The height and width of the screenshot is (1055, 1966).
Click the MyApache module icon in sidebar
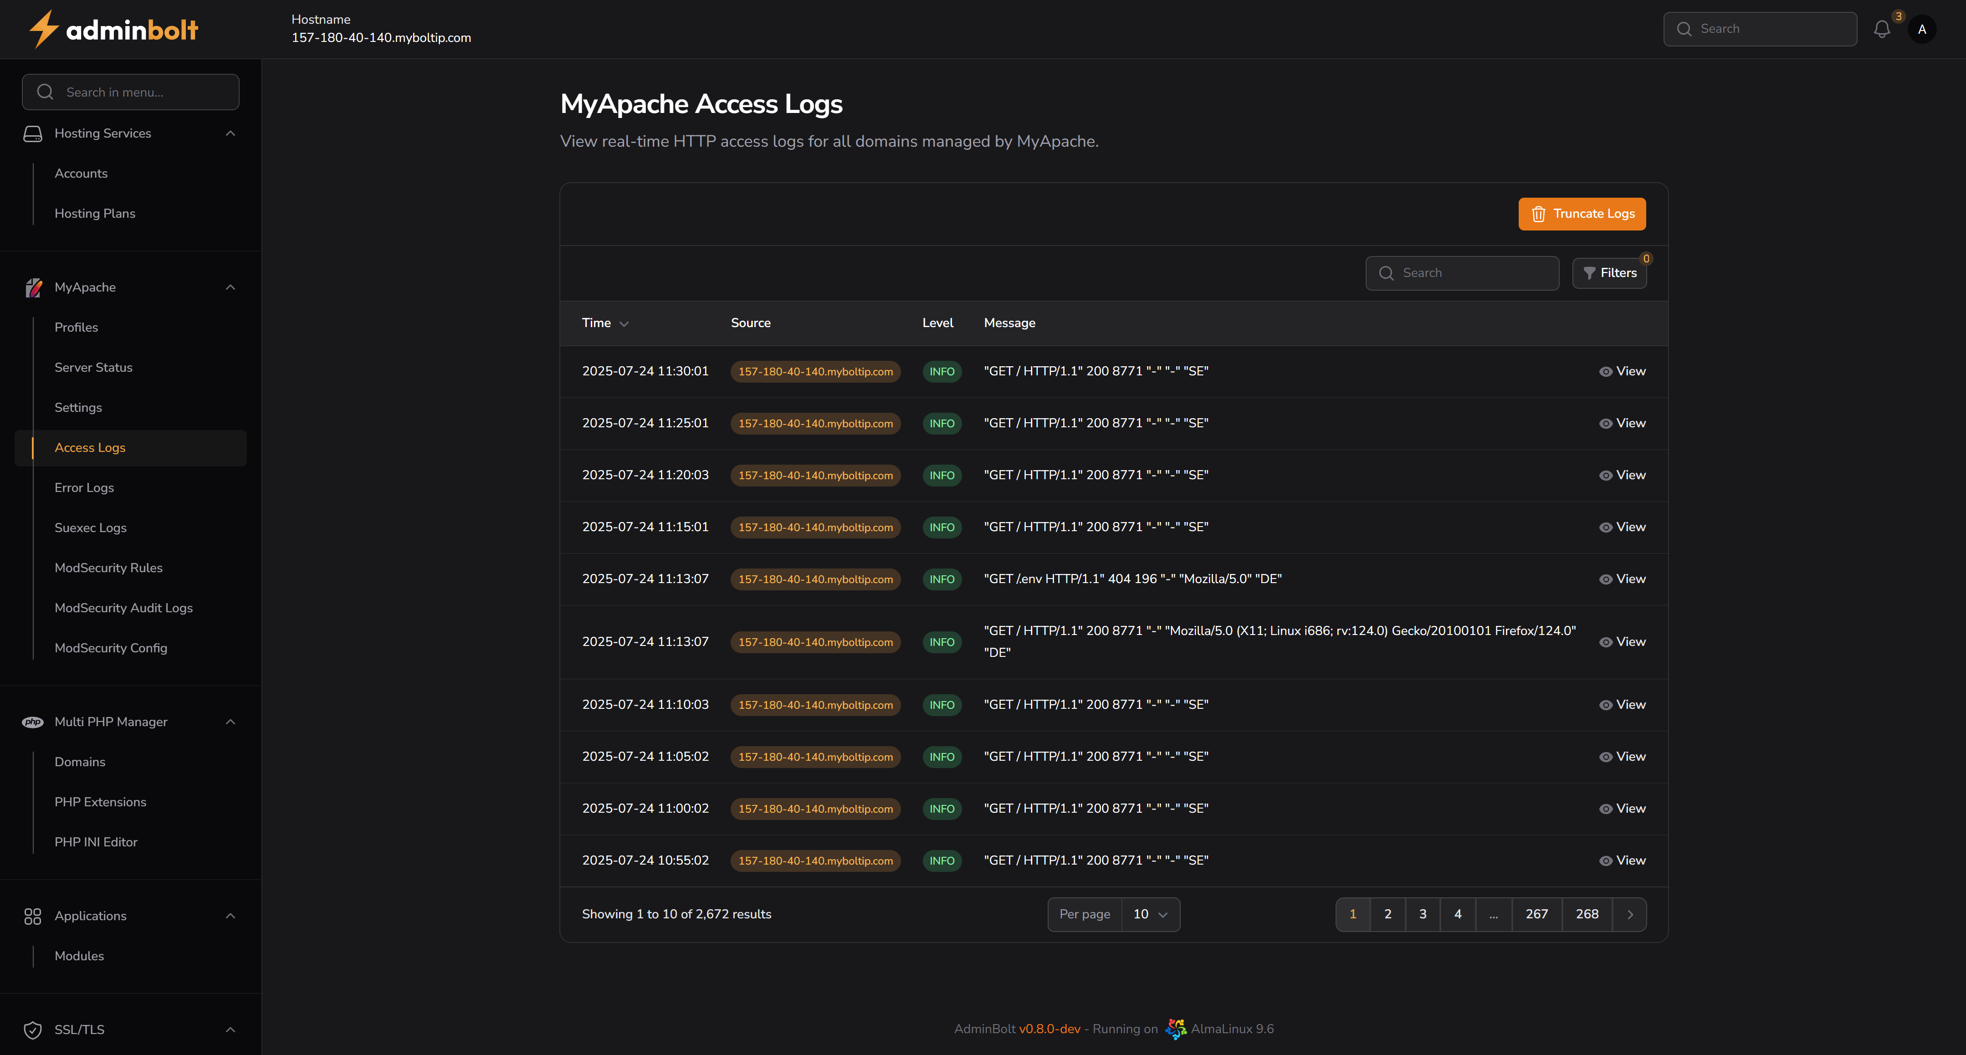tap(33, 287)
